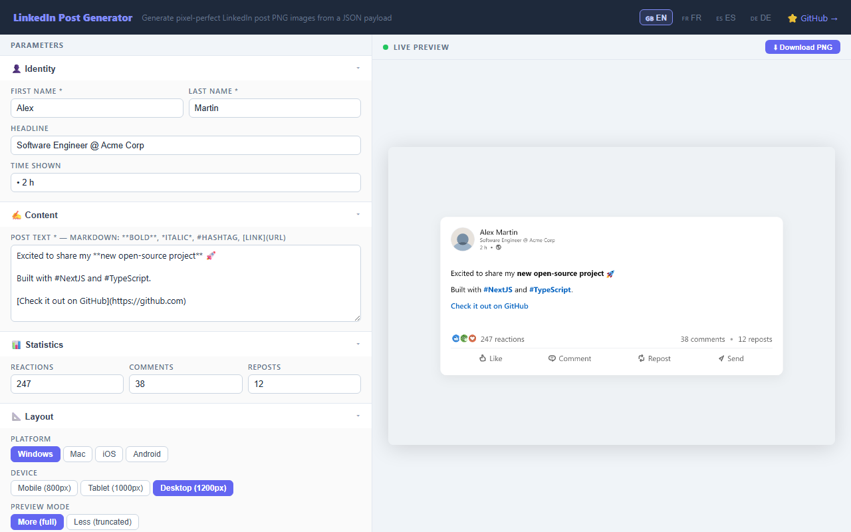Image resolution: width=851 pixels, height=532 pixels.
Task: Click the First Name input field
Action: tap(97, 108)
